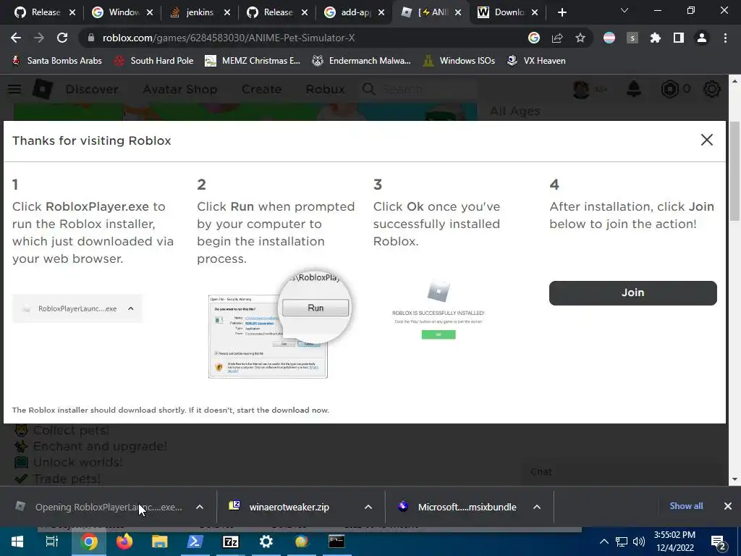Open Santa Bombs Arabs bookmark
This screenshot has height=556, width=741.
[x=56, y=61]
